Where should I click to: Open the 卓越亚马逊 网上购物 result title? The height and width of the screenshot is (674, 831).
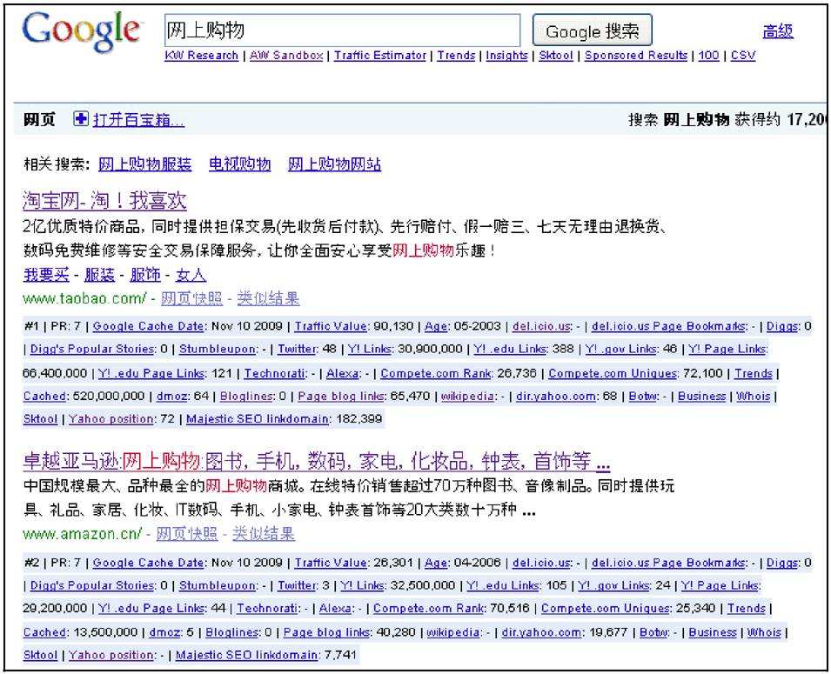point(317,462)
